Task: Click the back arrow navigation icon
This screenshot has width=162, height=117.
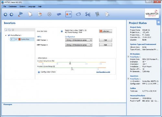Action: (6, 15)
